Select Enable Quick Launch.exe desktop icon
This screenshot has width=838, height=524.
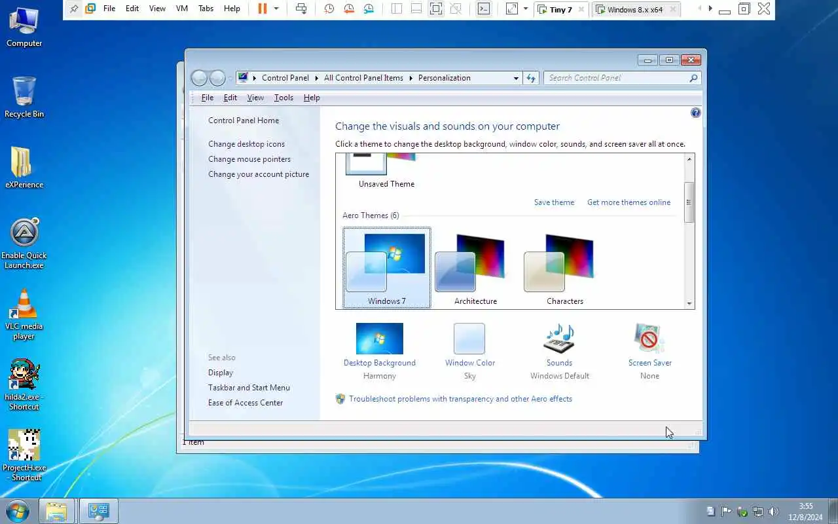(x=24, y=243)
